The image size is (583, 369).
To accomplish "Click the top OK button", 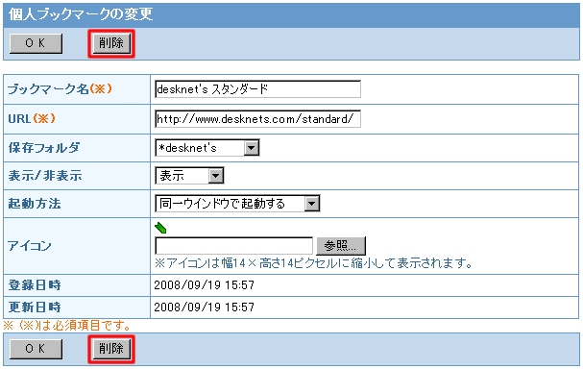I will point(36,43).
